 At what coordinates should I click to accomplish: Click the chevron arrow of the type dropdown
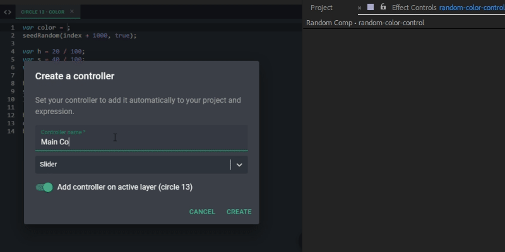point(239,164)
